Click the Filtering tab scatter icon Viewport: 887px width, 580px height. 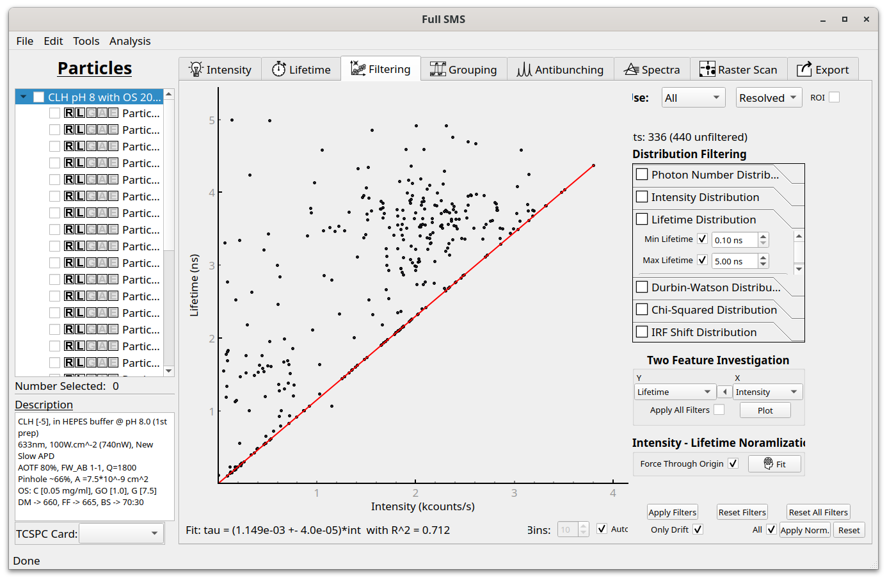pyautogui.click(x=358, y=68)
